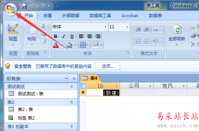This screenshot has width=199, height=131.
Task: Toggle italic formatting
Action: point(64,36)
